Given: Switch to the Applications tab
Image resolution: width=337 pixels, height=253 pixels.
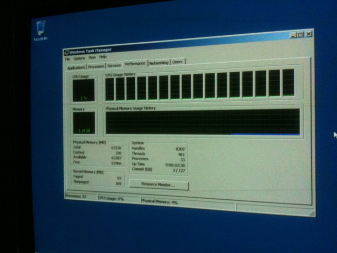Looking at the screenshot, I should (x=76, y=68).
